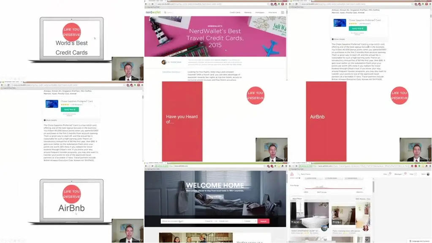Open the user profile avatar on Airbnb results page

click(428, 174)
